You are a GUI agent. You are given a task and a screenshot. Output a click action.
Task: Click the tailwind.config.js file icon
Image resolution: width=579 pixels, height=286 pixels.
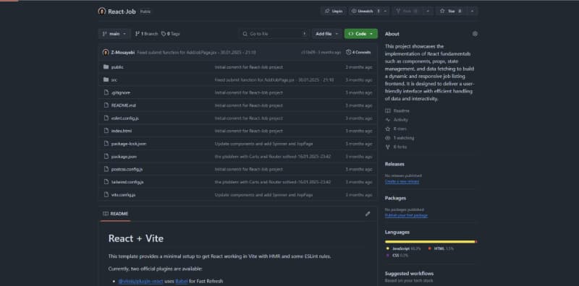point(106,182)
